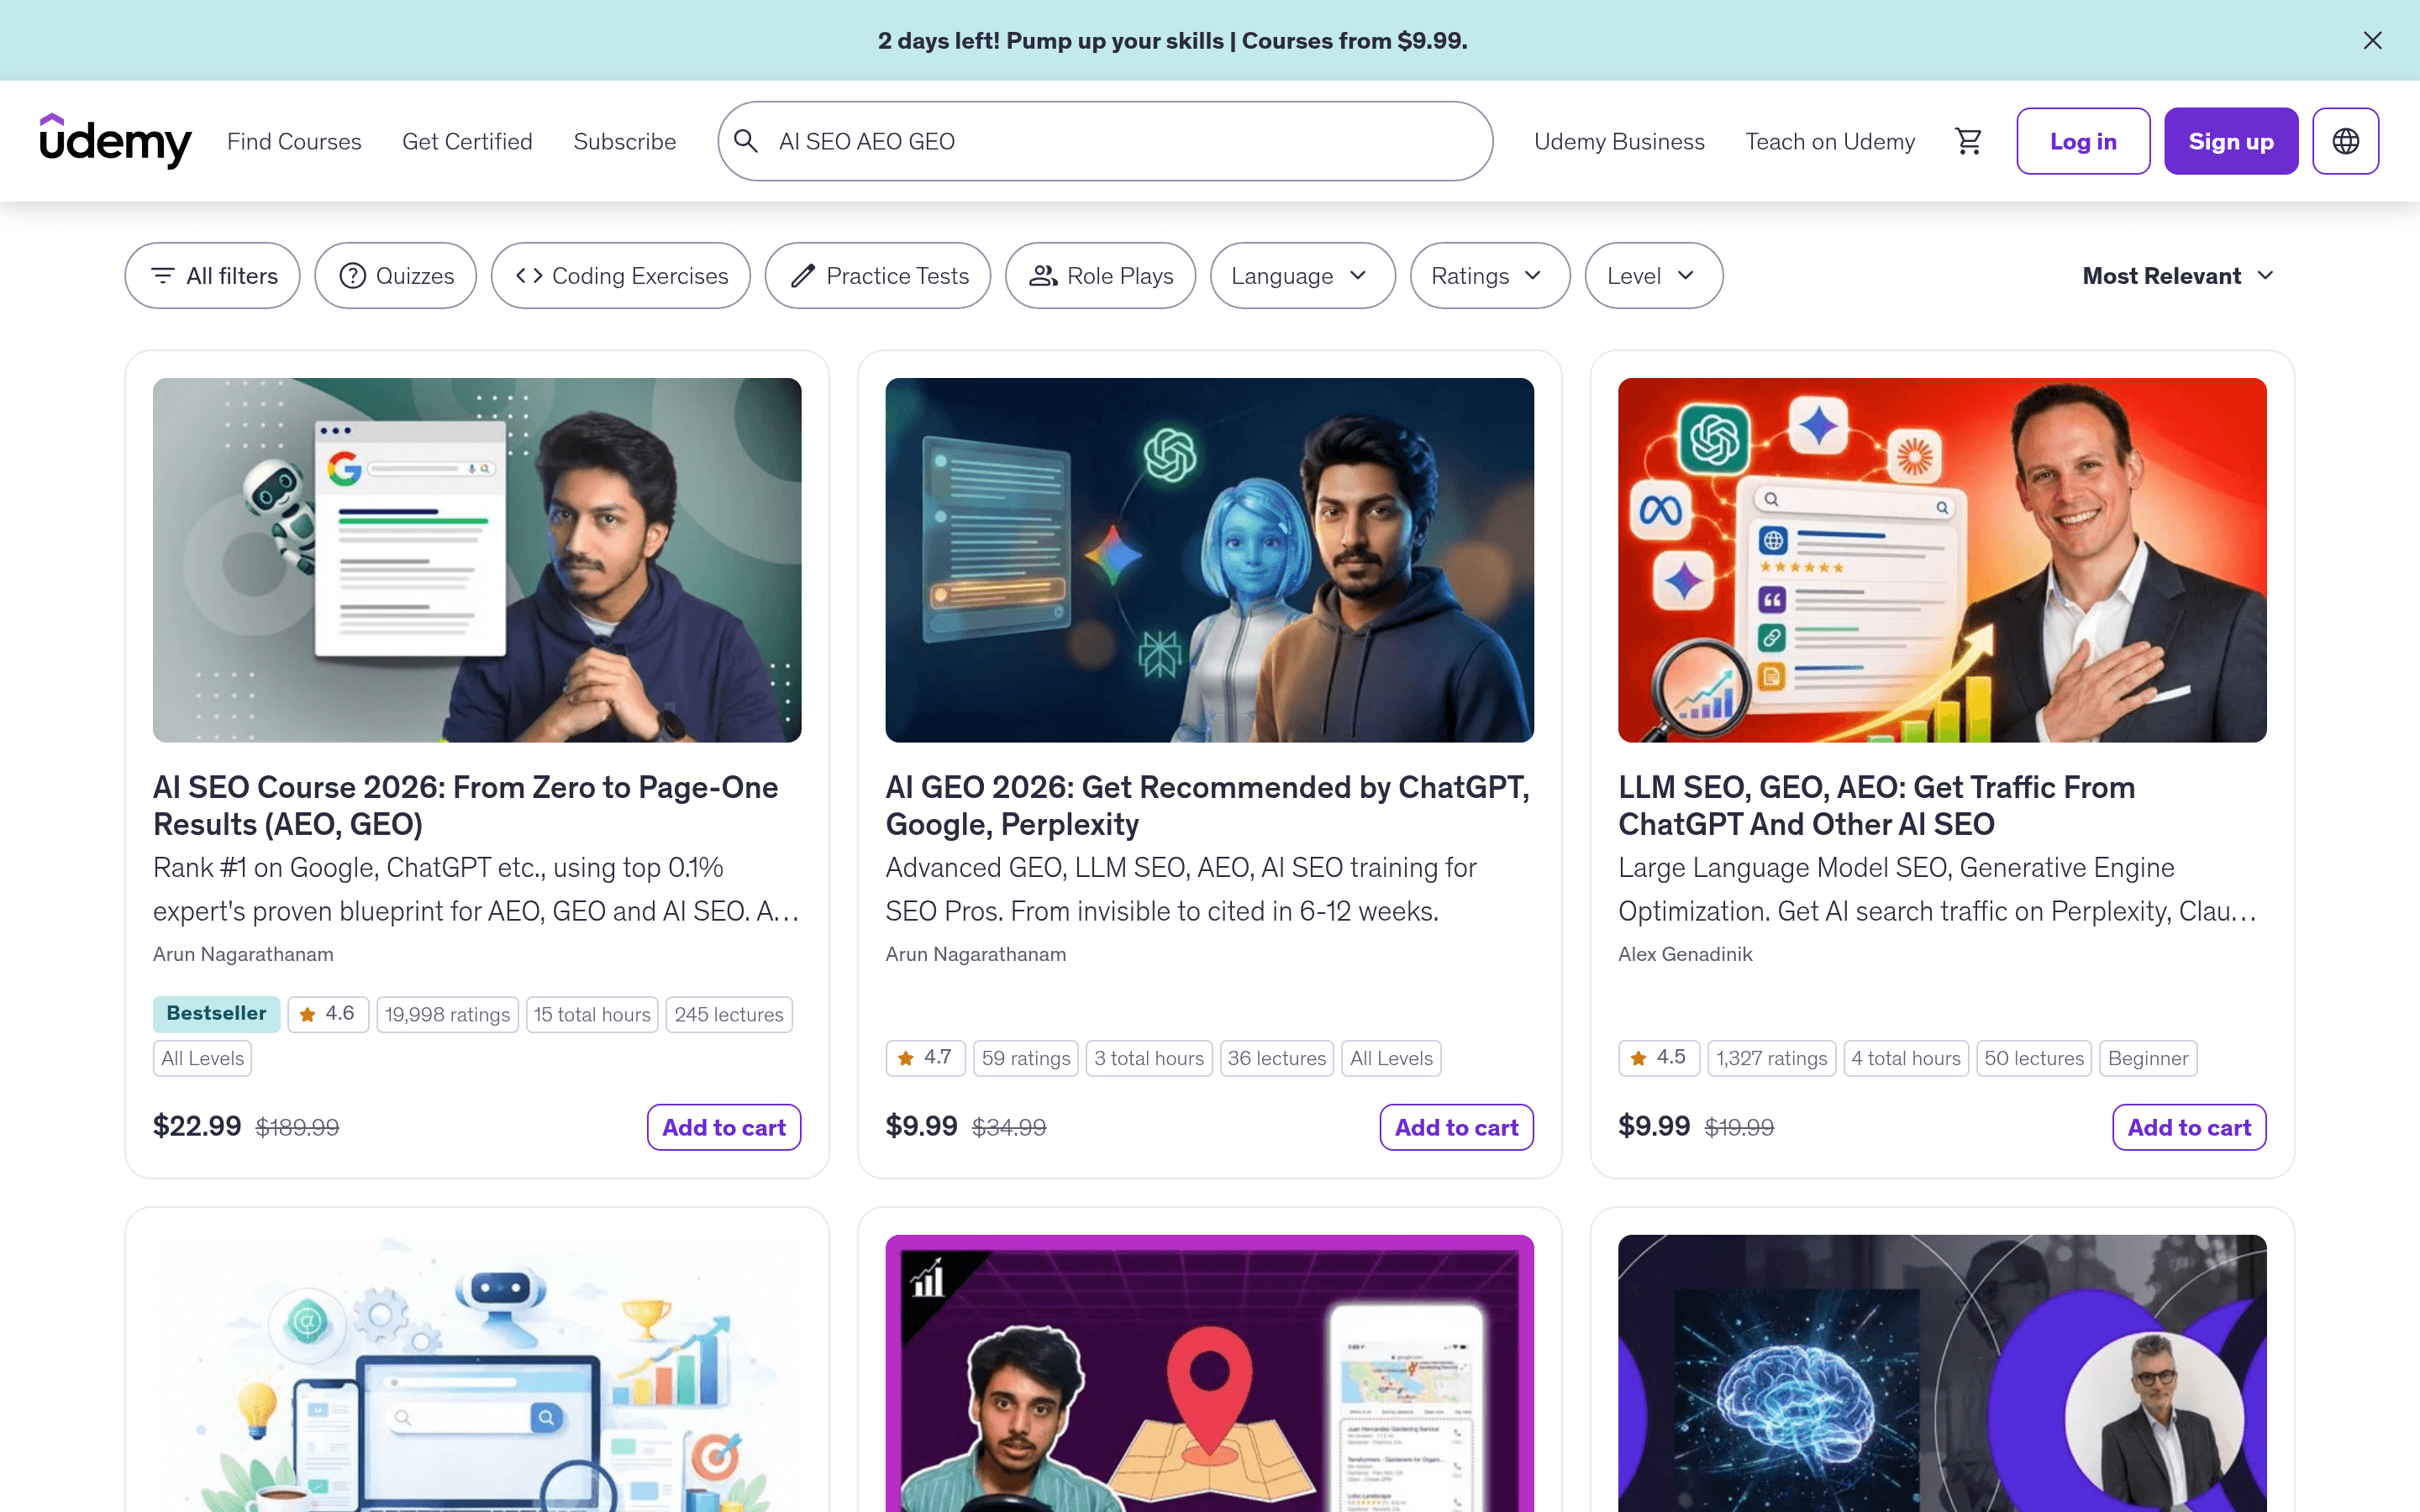
Task: Click into the search field with AI SEO AEO GEO
Action: pos(1105,141)
